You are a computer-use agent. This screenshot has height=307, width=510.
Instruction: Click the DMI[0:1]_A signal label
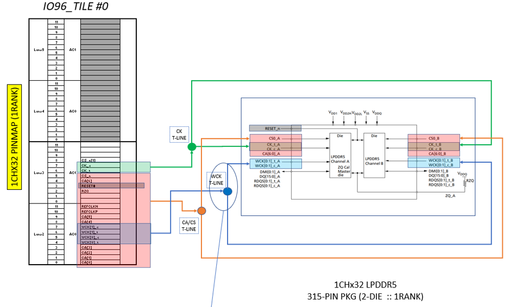[x=270, y=172]
